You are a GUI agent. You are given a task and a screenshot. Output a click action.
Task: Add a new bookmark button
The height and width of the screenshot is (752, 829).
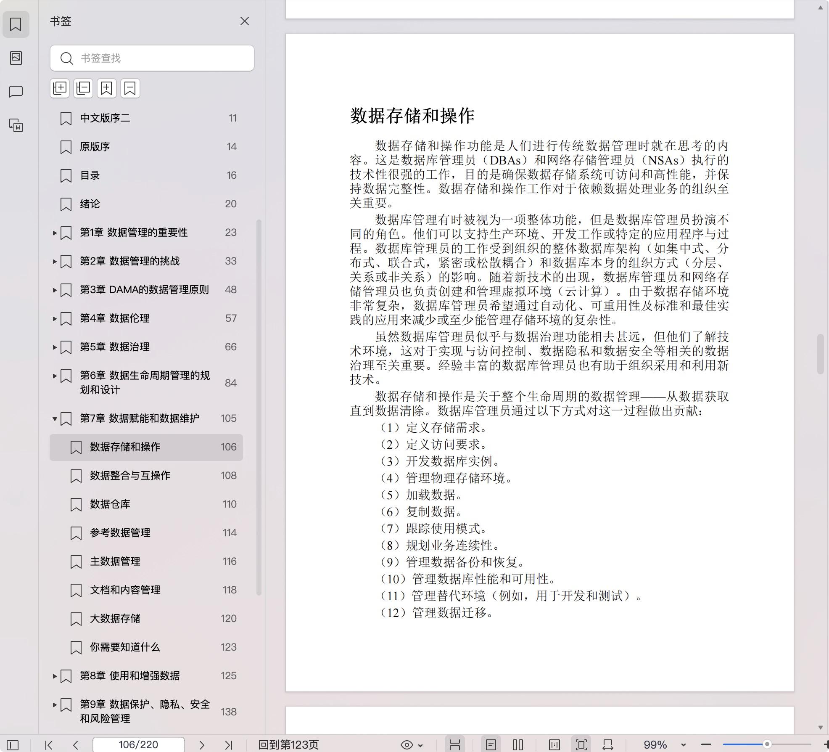pos(107,88)
